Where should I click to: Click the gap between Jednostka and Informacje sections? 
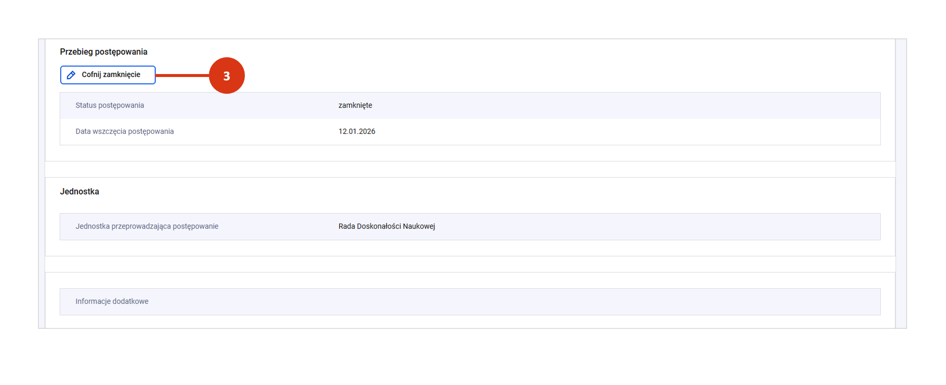[469, 264]
